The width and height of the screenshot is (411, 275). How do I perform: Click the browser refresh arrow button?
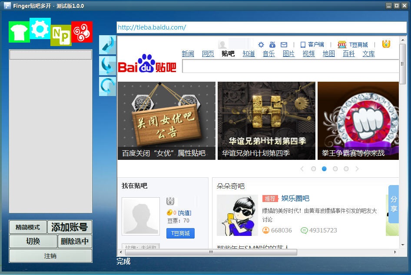[107, 86]
